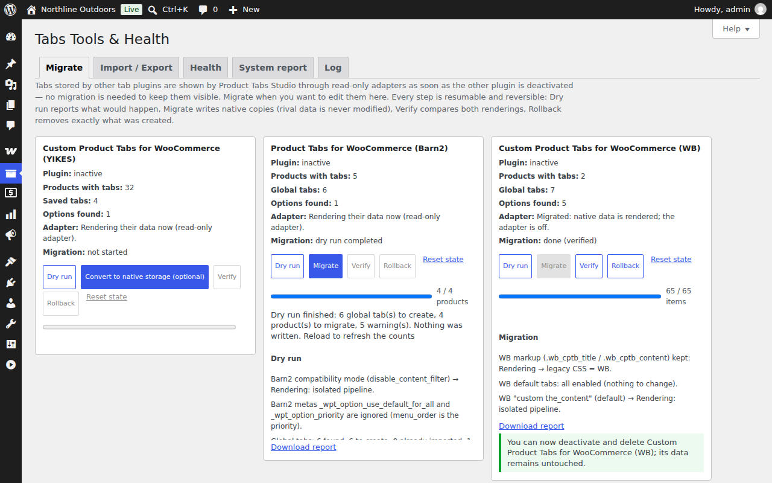Run Dry run in the WB card

(x=515, y=266)
